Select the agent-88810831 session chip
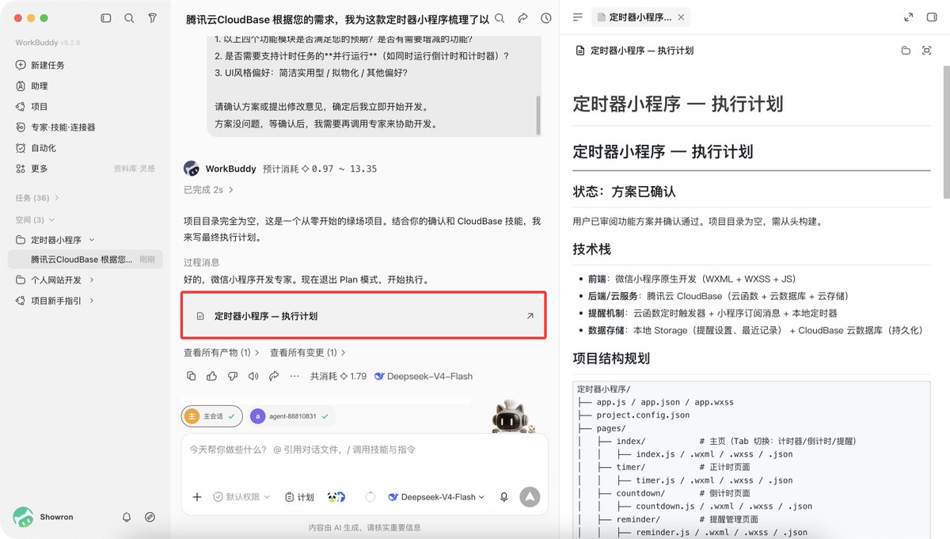This screenshot has width=950, height=539. pos(290,416)
